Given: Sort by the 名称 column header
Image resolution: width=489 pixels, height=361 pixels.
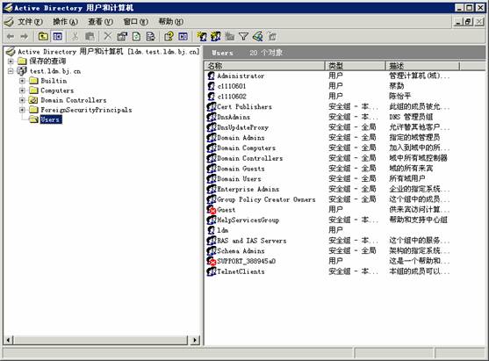Looking at the screenshot, I should [265, 66].
